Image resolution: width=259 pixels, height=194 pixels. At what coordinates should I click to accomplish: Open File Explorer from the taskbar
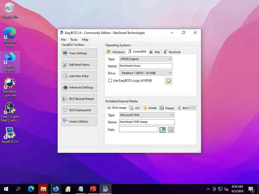tap(43, 189)
